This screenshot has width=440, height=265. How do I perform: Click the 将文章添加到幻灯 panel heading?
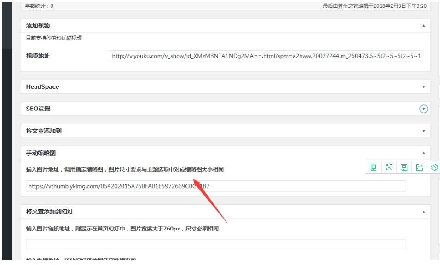pos(49,212)
